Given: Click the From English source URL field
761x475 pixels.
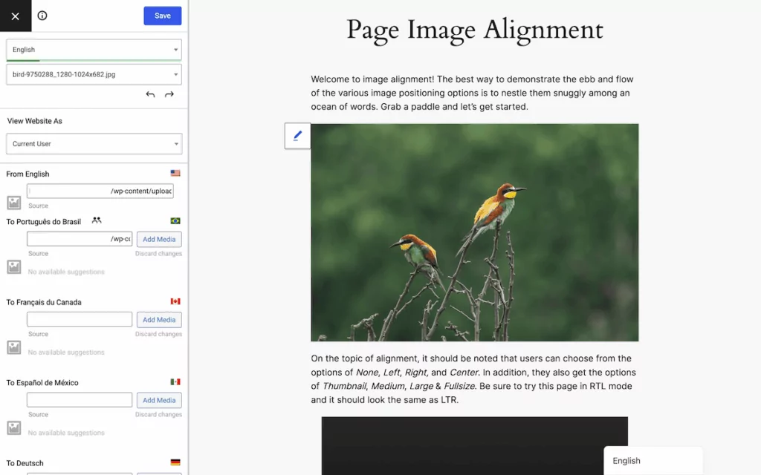Looking at the screenshot, I should [x=100, y=191].
